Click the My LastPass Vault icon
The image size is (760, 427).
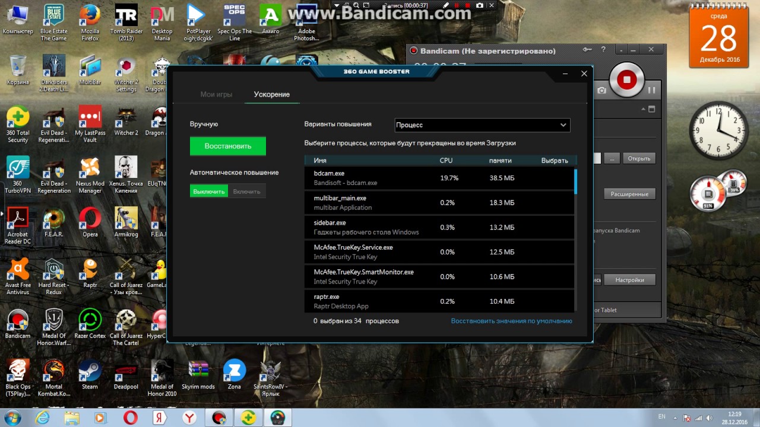pos(90,125)
